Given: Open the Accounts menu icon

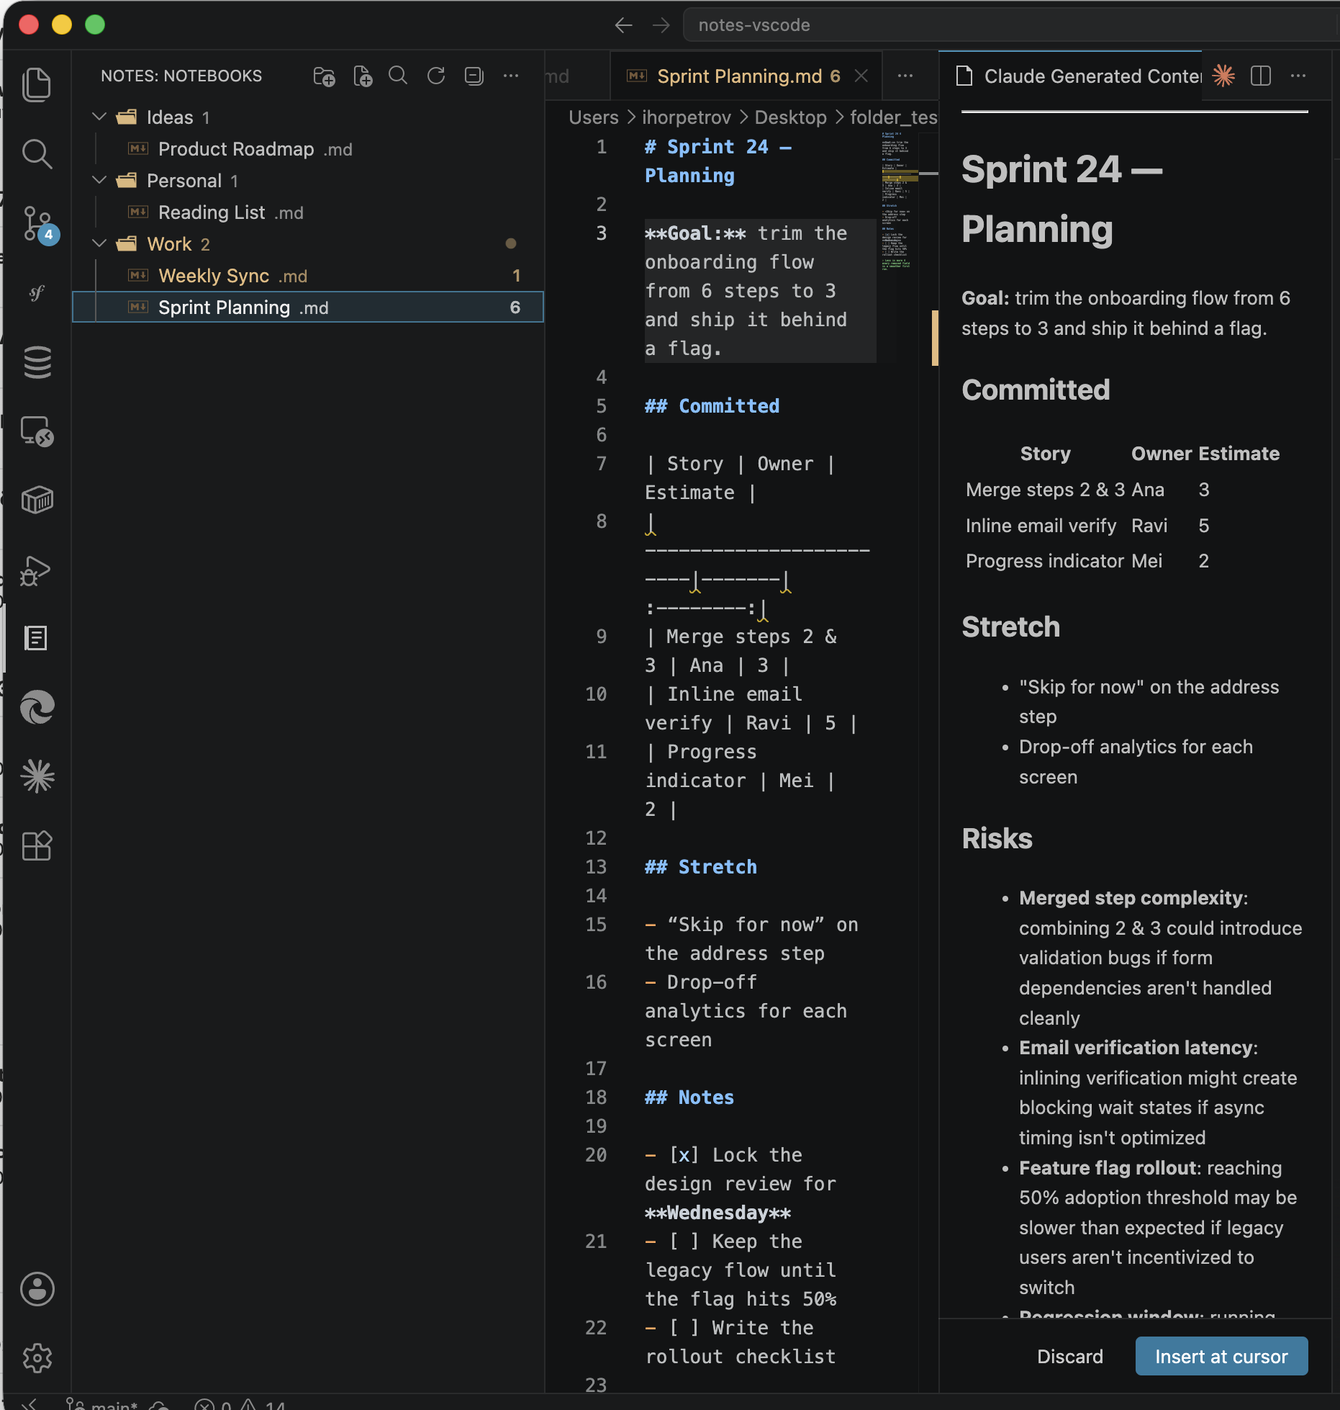Looking at the screenshot, I should point(37,1289).
